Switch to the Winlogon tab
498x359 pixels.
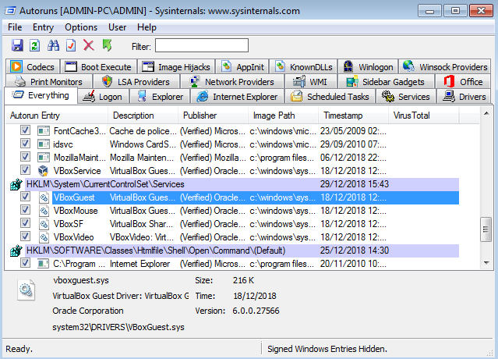pyautogui.click(x=369, y=67)
